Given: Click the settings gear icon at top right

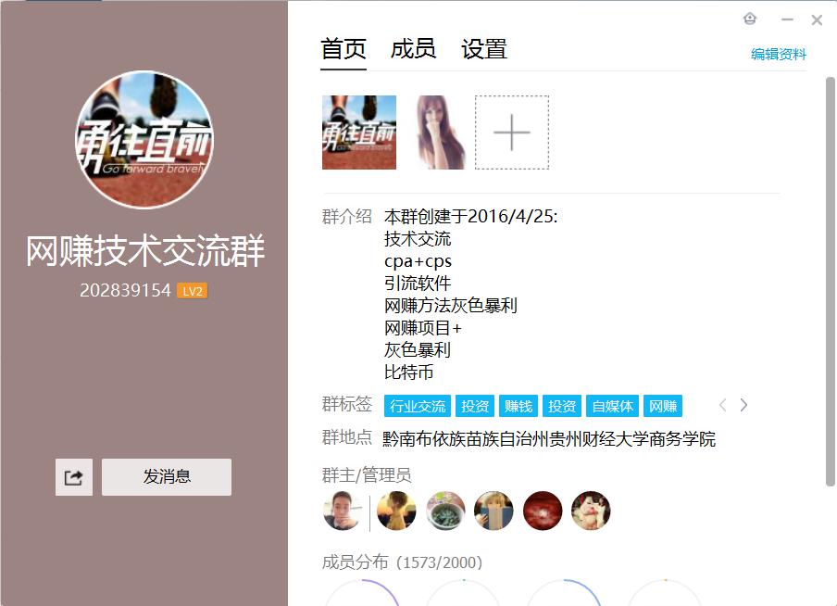Looking at the screenshot, I should (749, 19).
